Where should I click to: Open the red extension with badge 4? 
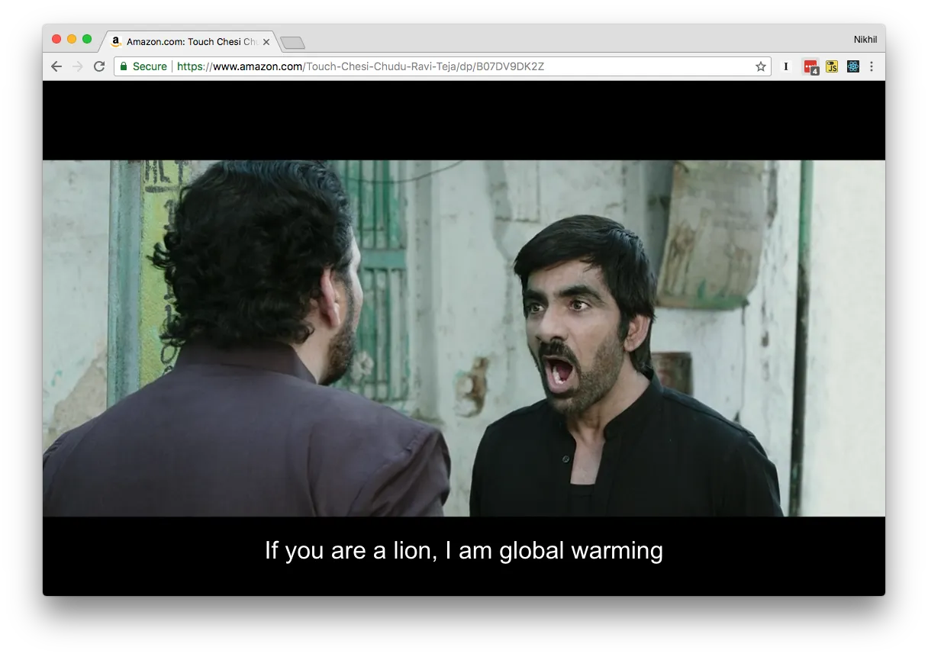[x=810, y=67]
